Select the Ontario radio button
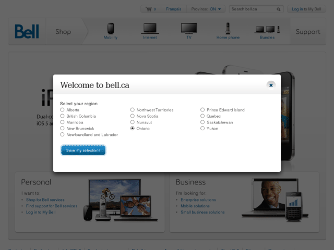 click(132, 129)
